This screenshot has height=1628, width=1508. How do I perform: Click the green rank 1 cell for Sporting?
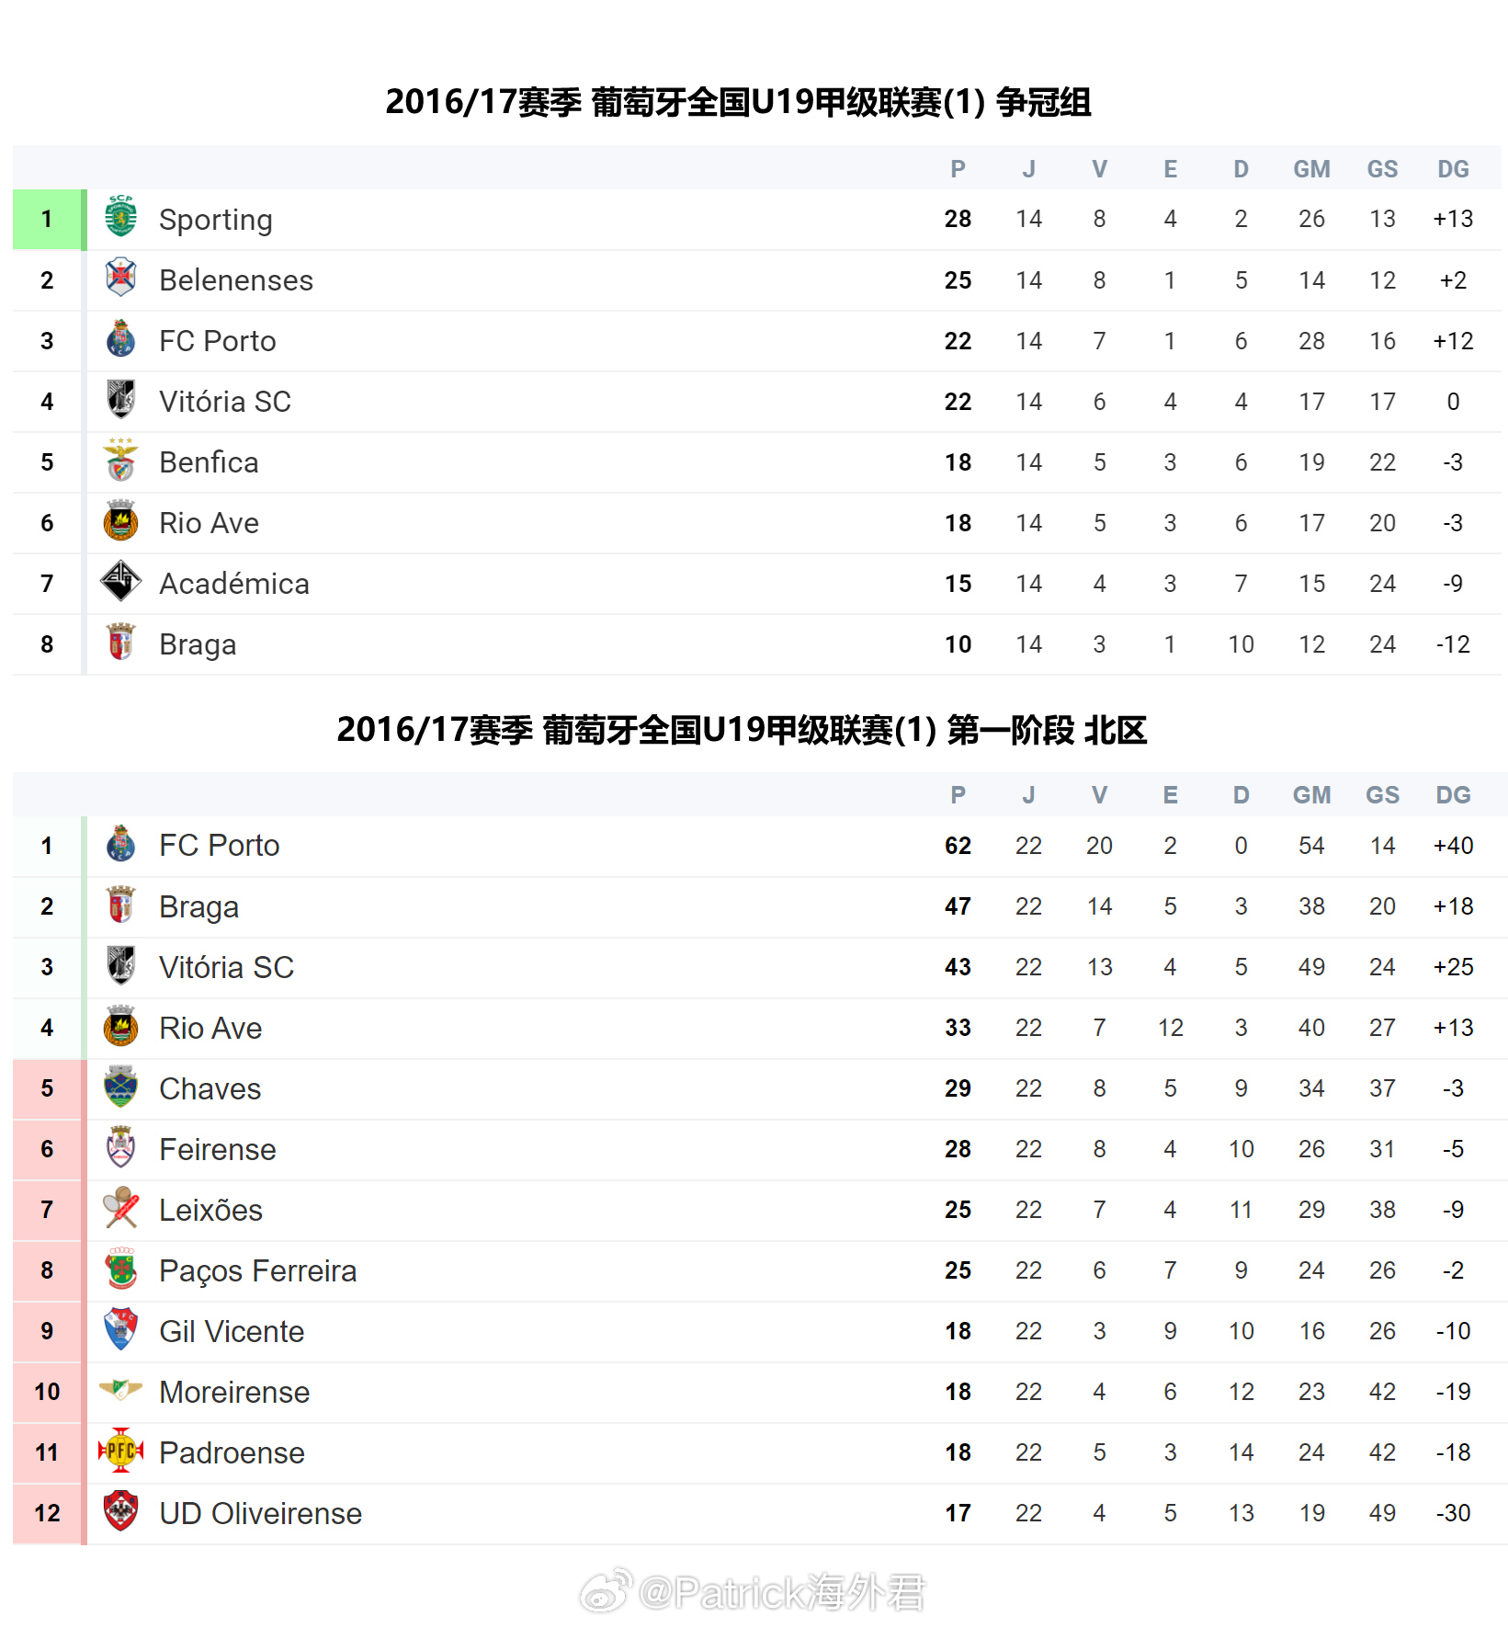coord(47,219)
